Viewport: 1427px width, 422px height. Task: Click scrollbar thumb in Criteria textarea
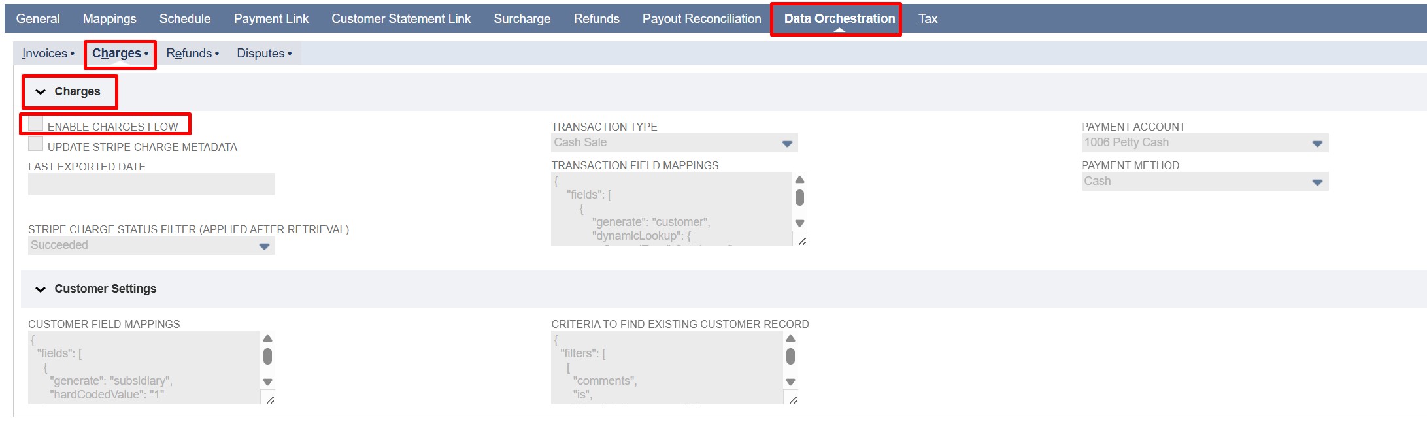(x=790, y=356)
